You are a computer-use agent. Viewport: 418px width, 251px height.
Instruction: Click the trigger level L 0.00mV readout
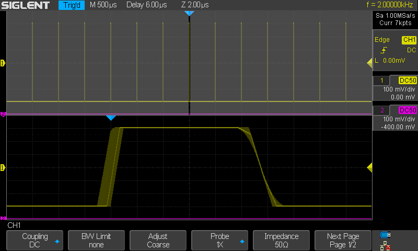(390, 61)
